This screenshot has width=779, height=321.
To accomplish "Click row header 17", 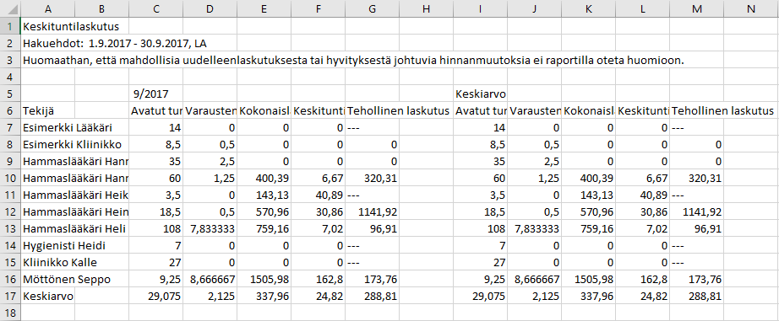I will (10, 297).
